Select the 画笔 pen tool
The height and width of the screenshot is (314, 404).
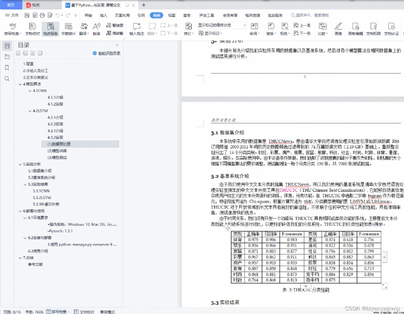tap(338, 29)
